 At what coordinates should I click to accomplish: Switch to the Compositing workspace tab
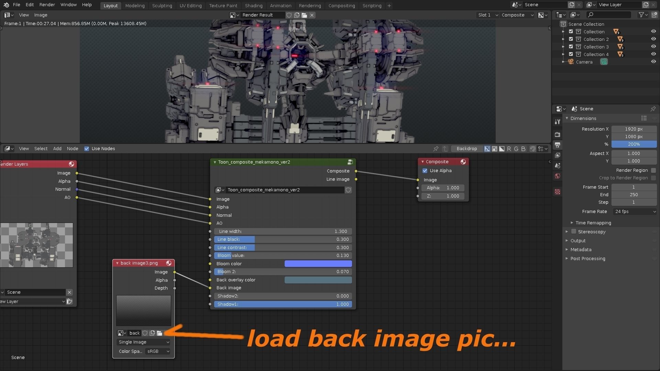point(342,5)
